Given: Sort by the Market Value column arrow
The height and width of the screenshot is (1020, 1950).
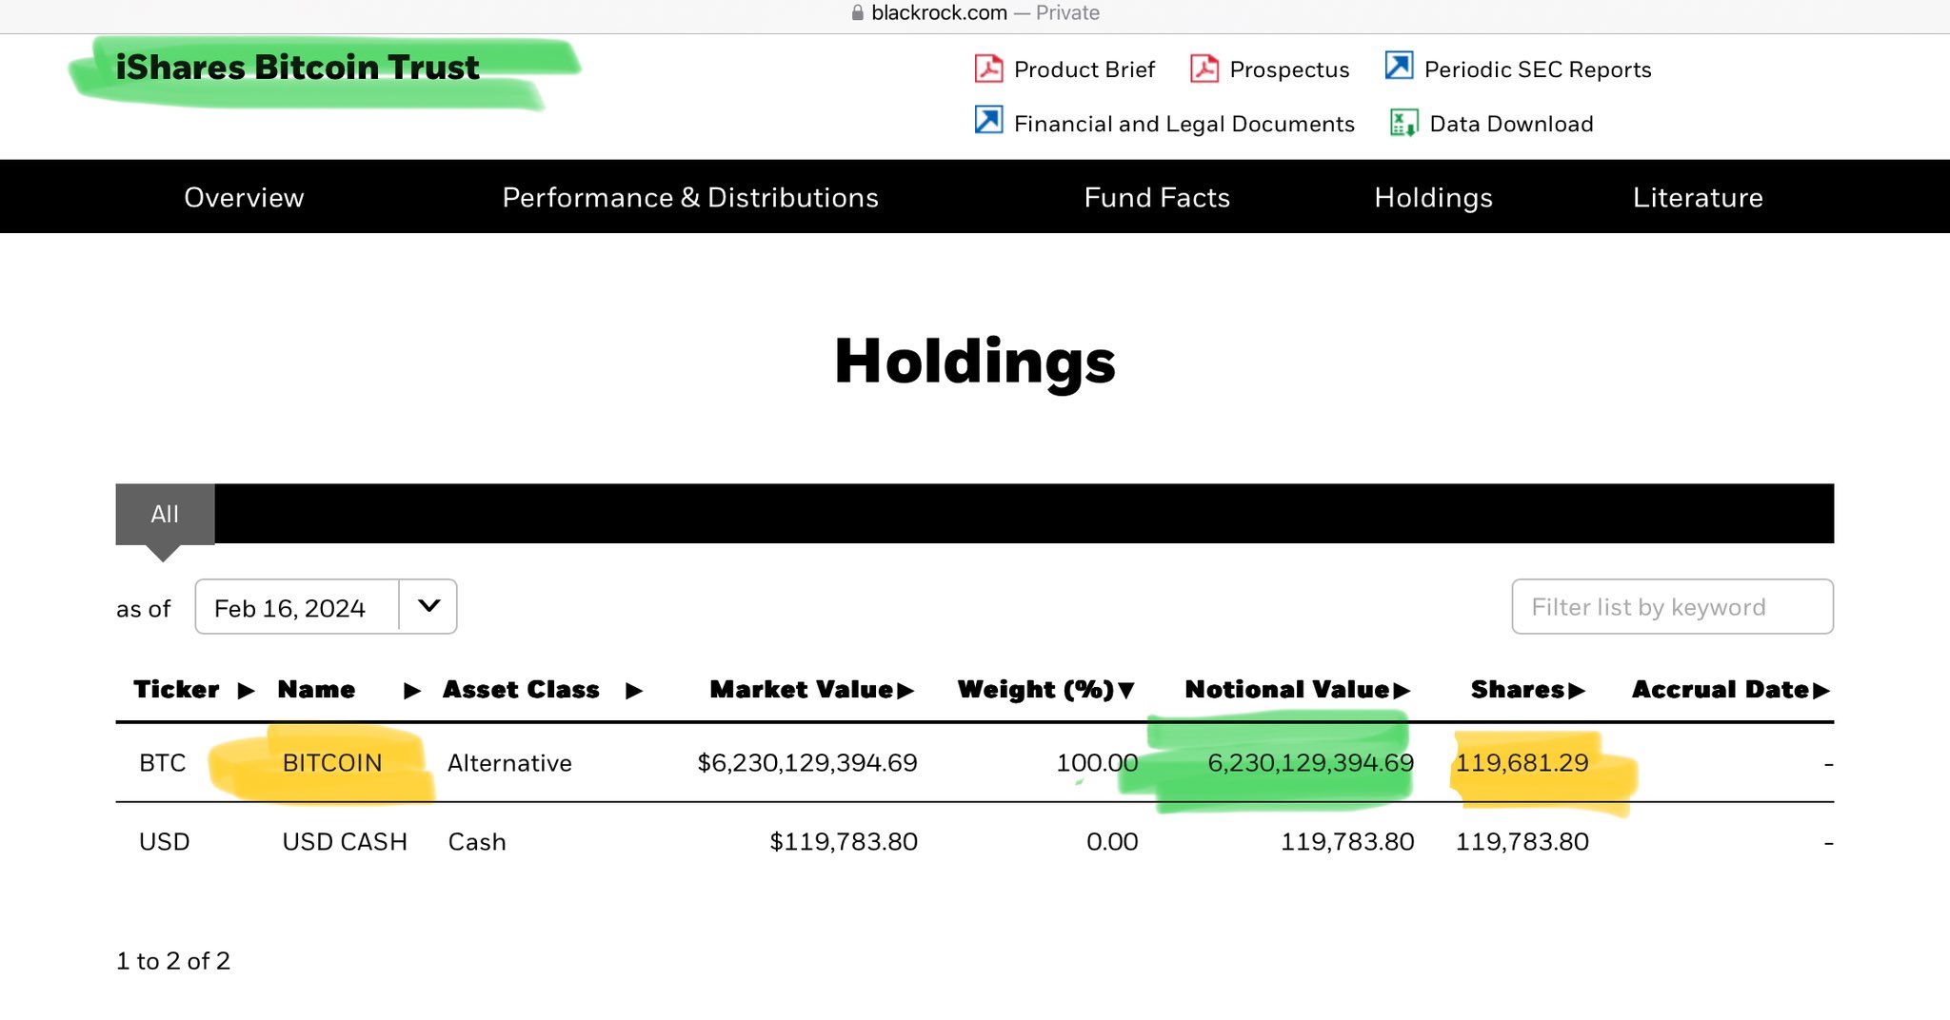Looking at the screenshot, I should click(x=905, y=691).
